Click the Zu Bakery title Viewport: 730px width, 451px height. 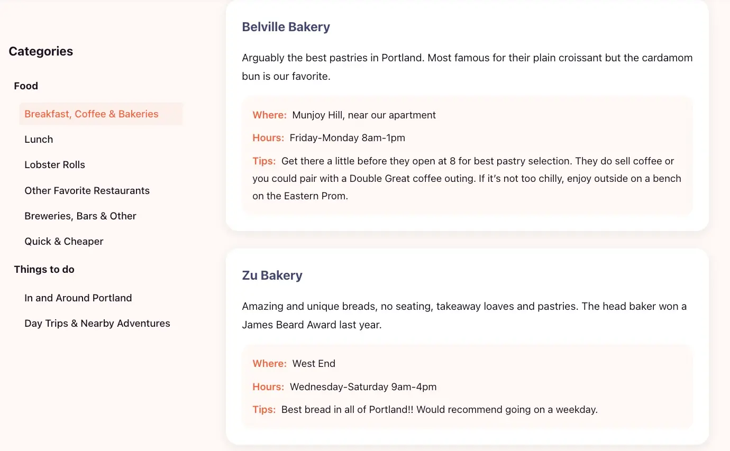272,275
